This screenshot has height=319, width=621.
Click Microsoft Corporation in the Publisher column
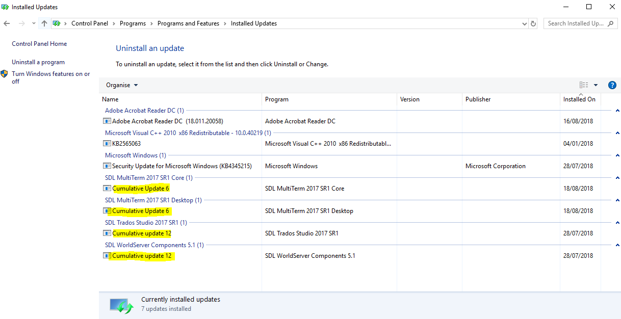click(496, 166)
